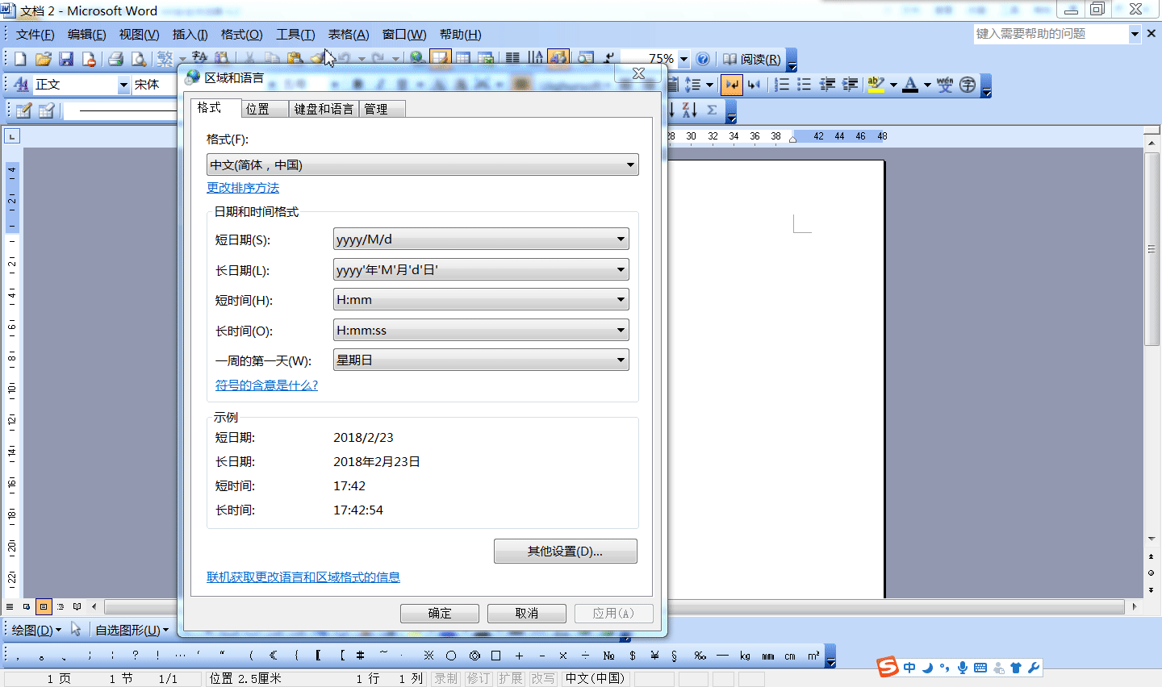Open the 格式 format language dropdown

422,165
